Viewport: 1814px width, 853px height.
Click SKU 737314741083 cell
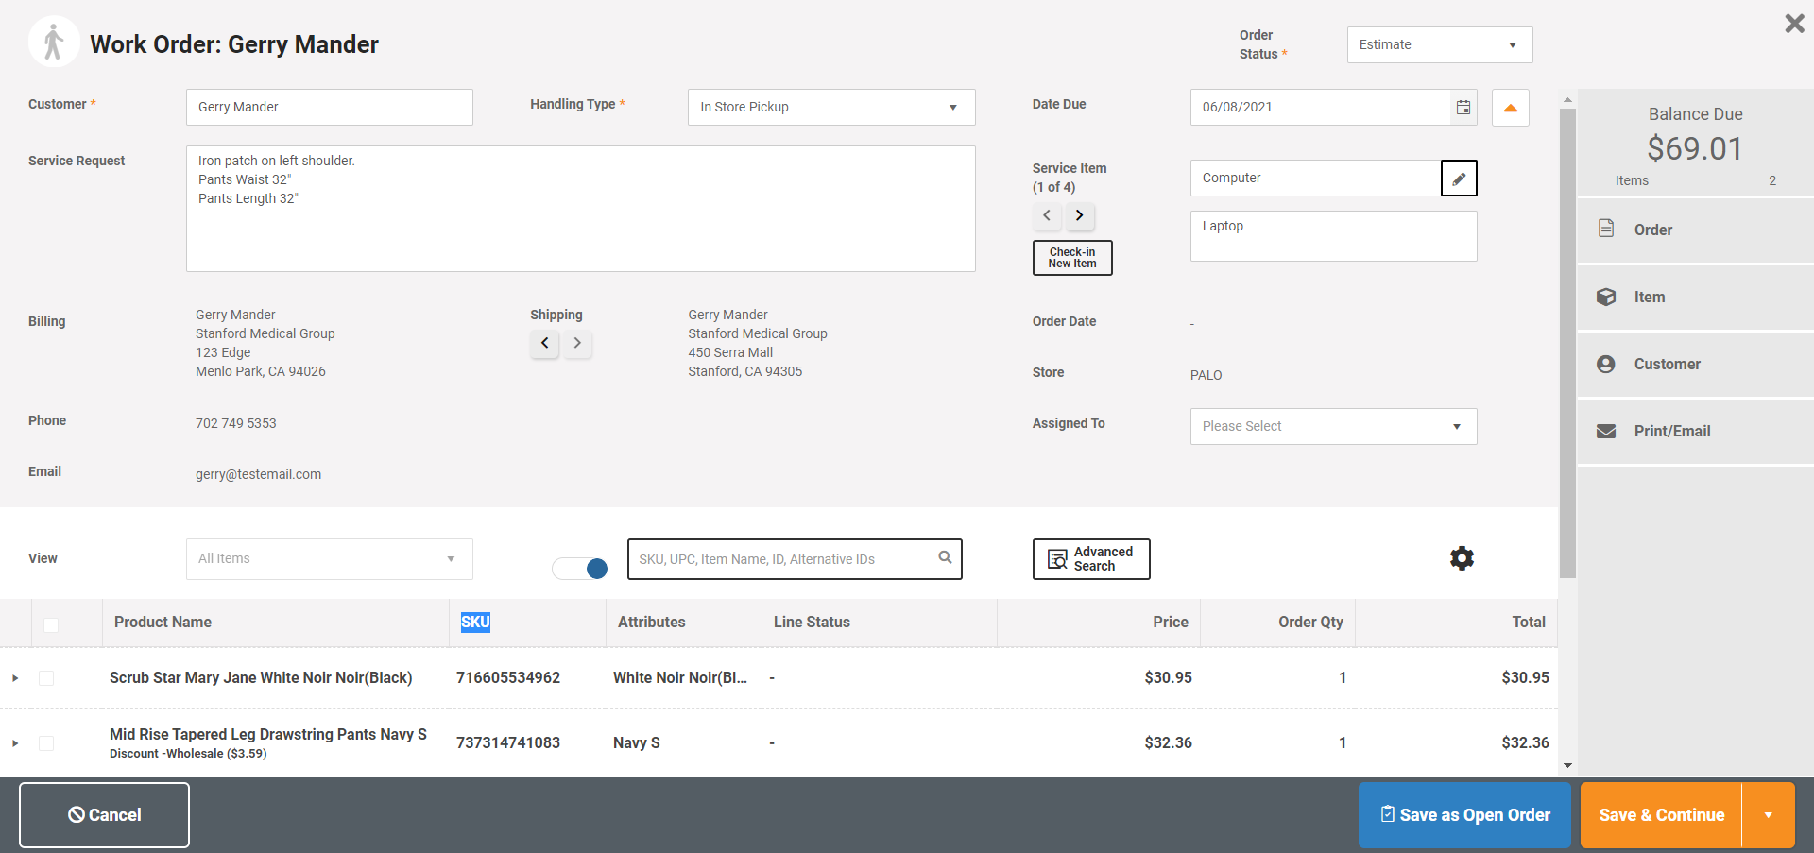coord(508,743)
